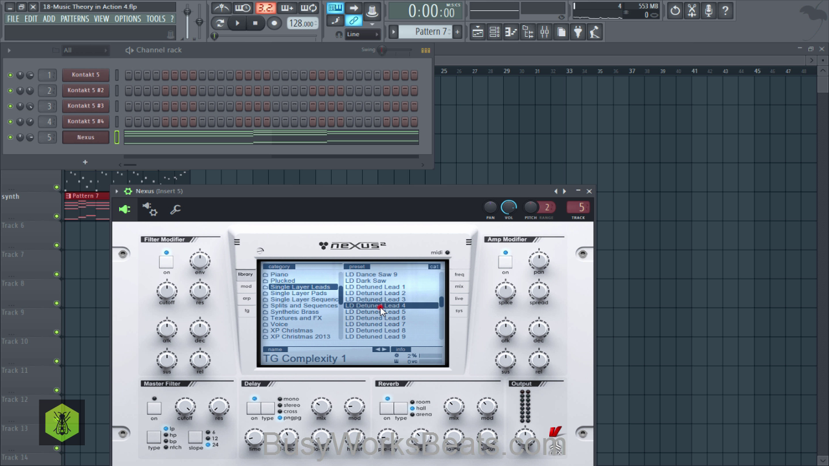
Task: Open the EDIT menu
Action: pos(31,19)
